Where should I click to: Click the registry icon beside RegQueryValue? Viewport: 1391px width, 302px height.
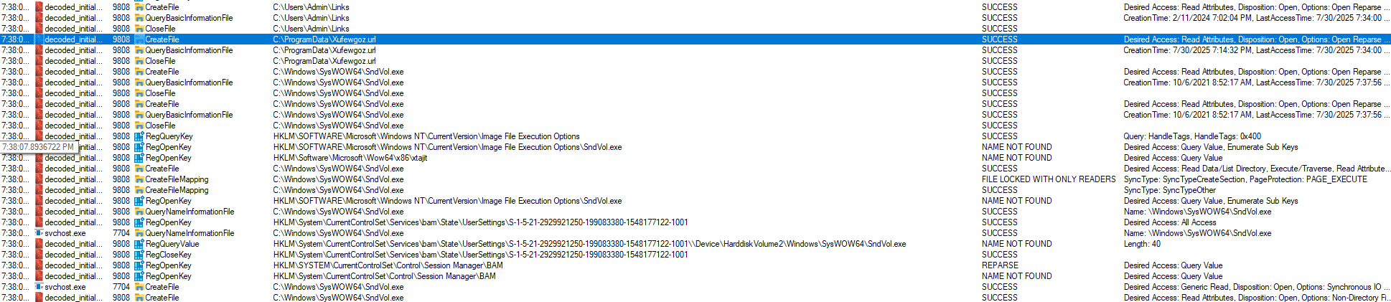coord(139,244)
